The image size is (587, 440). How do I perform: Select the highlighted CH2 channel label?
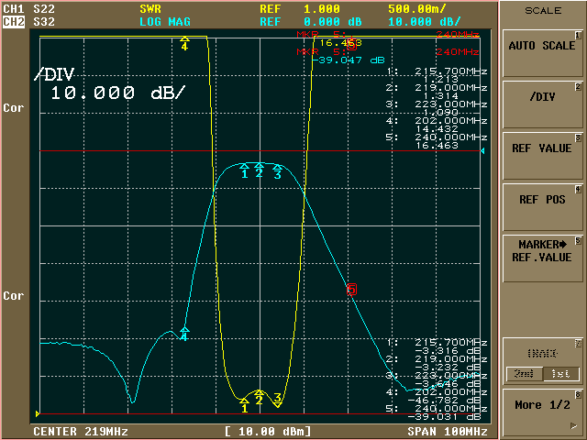click(x=14, y=20)
